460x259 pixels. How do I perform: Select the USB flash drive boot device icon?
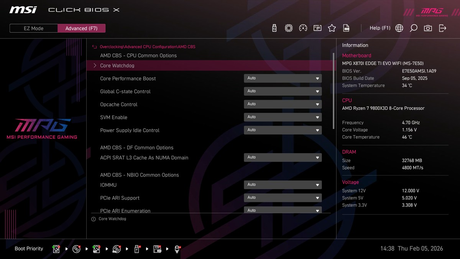point(137,249)
